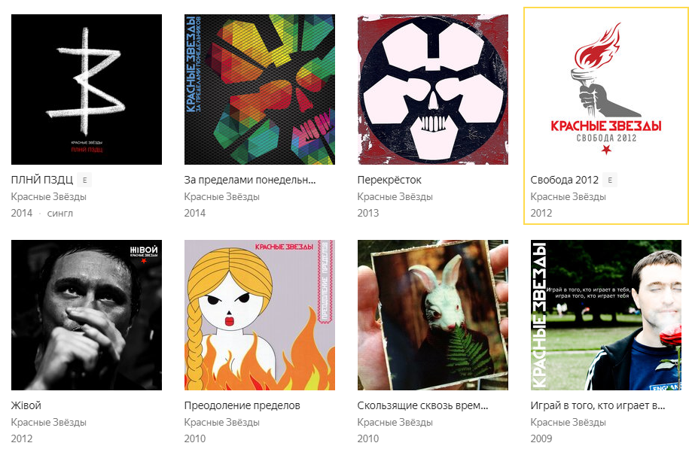Open the ПЛНЙ ПЗДЦ title link
689x452 pixels.
[42, 180]
